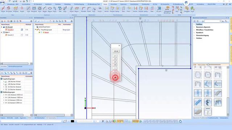The image size is (232, 130).
Task: Open 3D-Teilestruktur panel settings gear
Action: point(72,21)
